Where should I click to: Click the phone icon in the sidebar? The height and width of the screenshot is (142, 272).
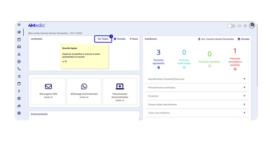pos(19,69)
